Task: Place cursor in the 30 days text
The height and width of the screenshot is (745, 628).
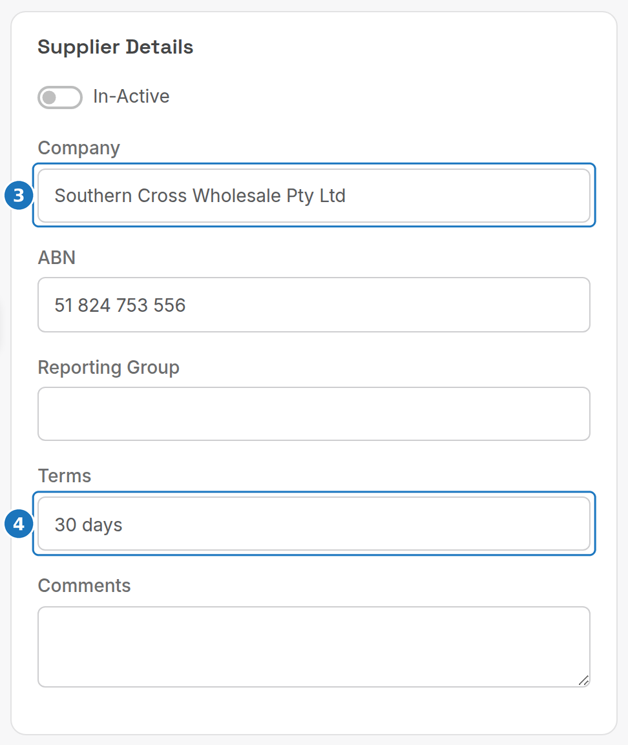Action: click(89, 525)
